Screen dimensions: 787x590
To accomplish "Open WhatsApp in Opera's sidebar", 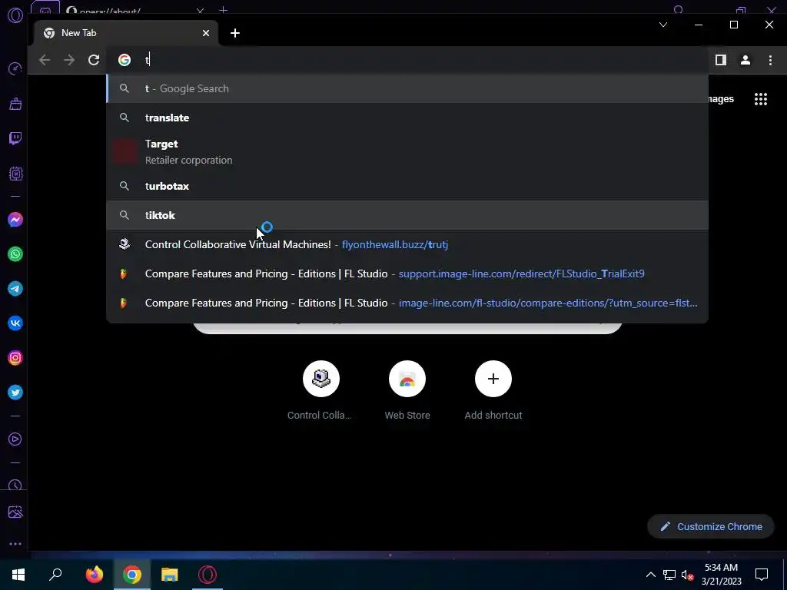I will click(15, 254).
